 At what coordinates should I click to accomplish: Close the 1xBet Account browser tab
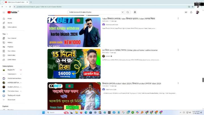(27, 2)
